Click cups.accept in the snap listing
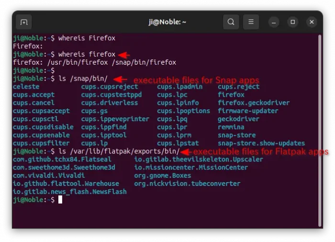This screenshot has height=242, width=335. pos(34,95)
